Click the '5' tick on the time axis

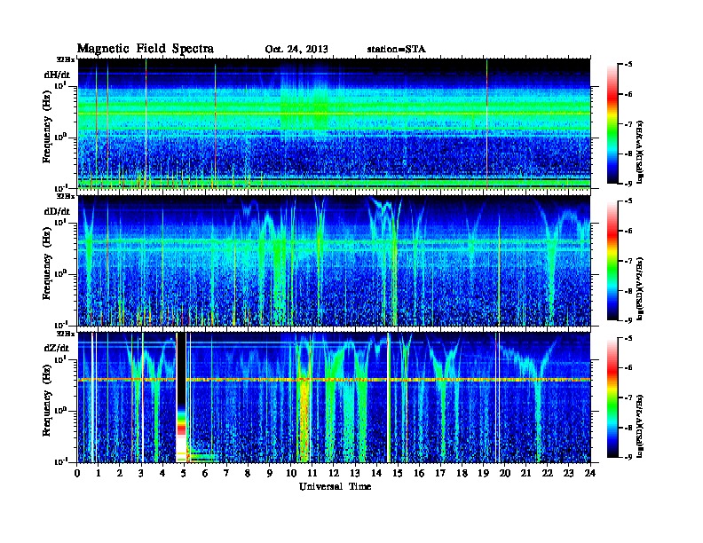pyautogui.click(x=184, y=473)
